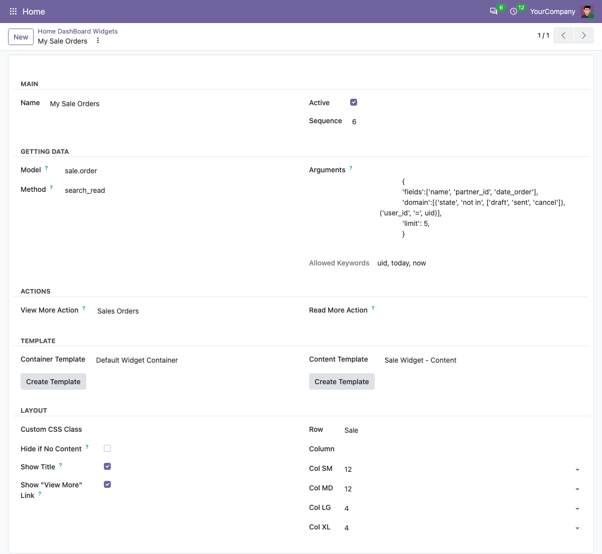Go to the previous record arrow

click(x=563, y=36)
